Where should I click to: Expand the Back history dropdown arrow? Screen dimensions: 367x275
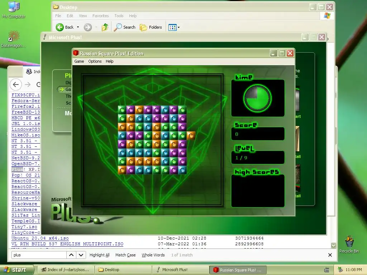coord(78,27)
